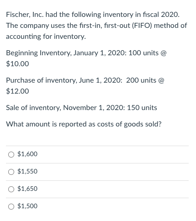Click the question about costs of goods sold
The image size is (196, 221).
pyautogui.click(x=84, y=124)
